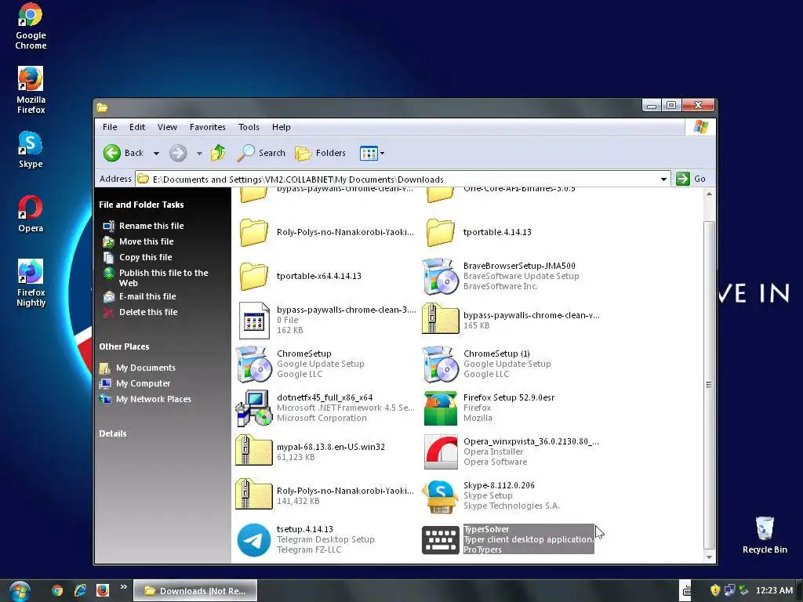This screenshot has height=602, width=803.
Task: Open Opera desktop shortcut
Action: pyautogui.click(x=31, y=214)
